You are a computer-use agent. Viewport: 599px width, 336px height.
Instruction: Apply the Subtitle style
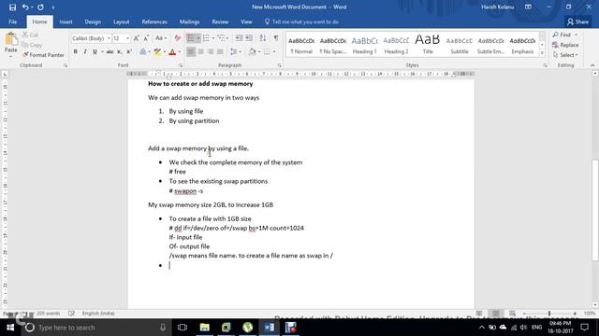(460, 45)
